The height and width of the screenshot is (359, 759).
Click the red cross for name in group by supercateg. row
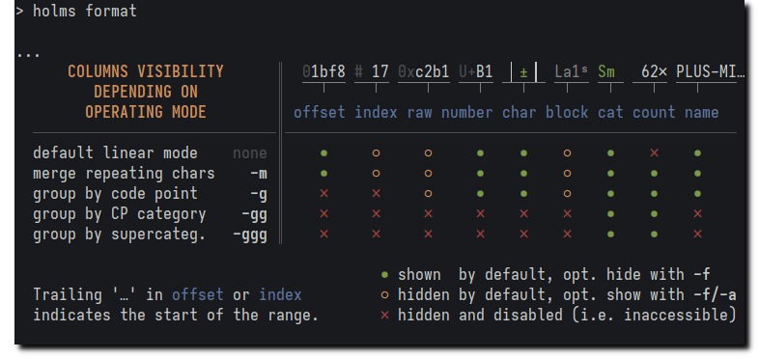697,235
